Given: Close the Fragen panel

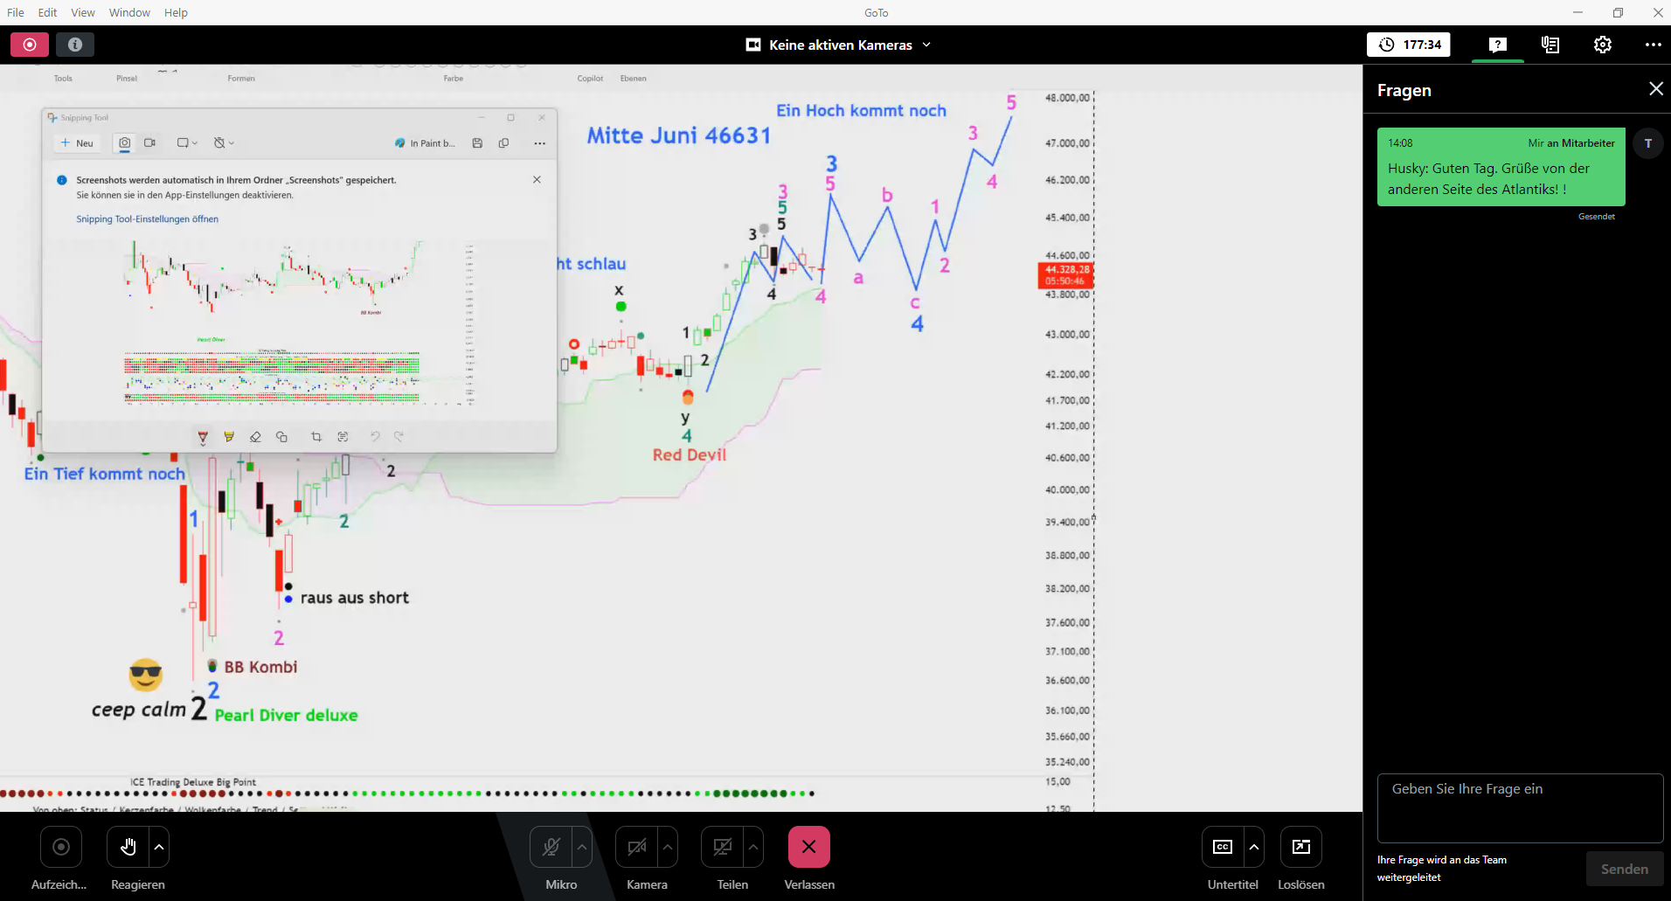Looking at the screenshot, I should tap(1655, 89).
